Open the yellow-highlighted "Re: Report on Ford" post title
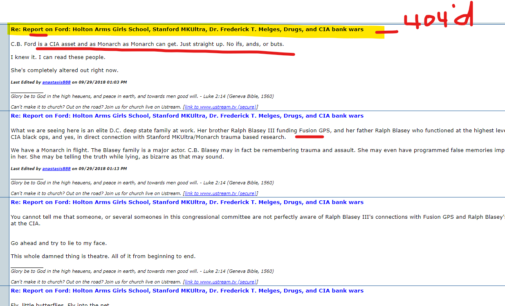The width and height of the screenshot is (505, 306). [x=187, y=29]
